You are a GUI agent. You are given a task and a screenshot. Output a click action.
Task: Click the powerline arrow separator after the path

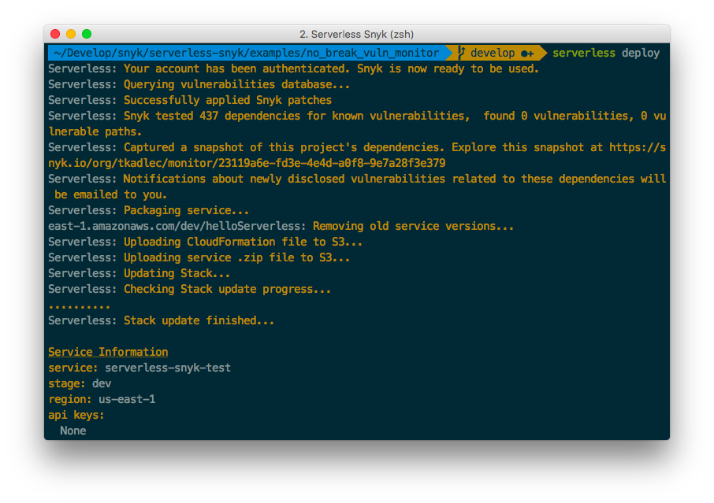click(x=449, y=53)
